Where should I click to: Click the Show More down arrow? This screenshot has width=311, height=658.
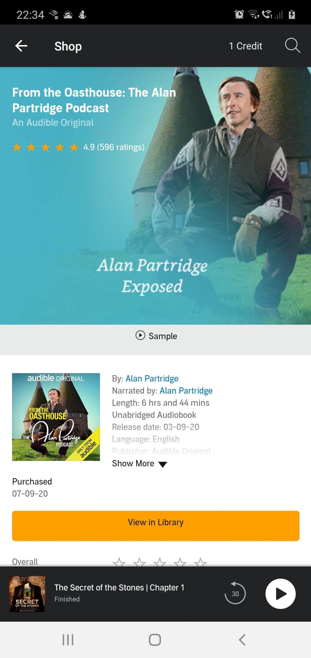(163, 465)
